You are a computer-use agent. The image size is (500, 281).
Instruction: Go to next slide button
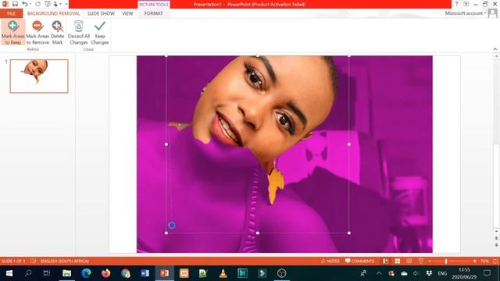point(496,244)
